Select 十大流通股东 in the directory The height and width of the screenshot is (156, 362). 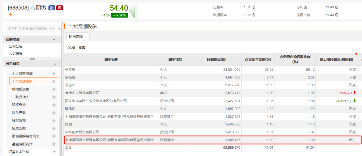[x=22, y=81]
